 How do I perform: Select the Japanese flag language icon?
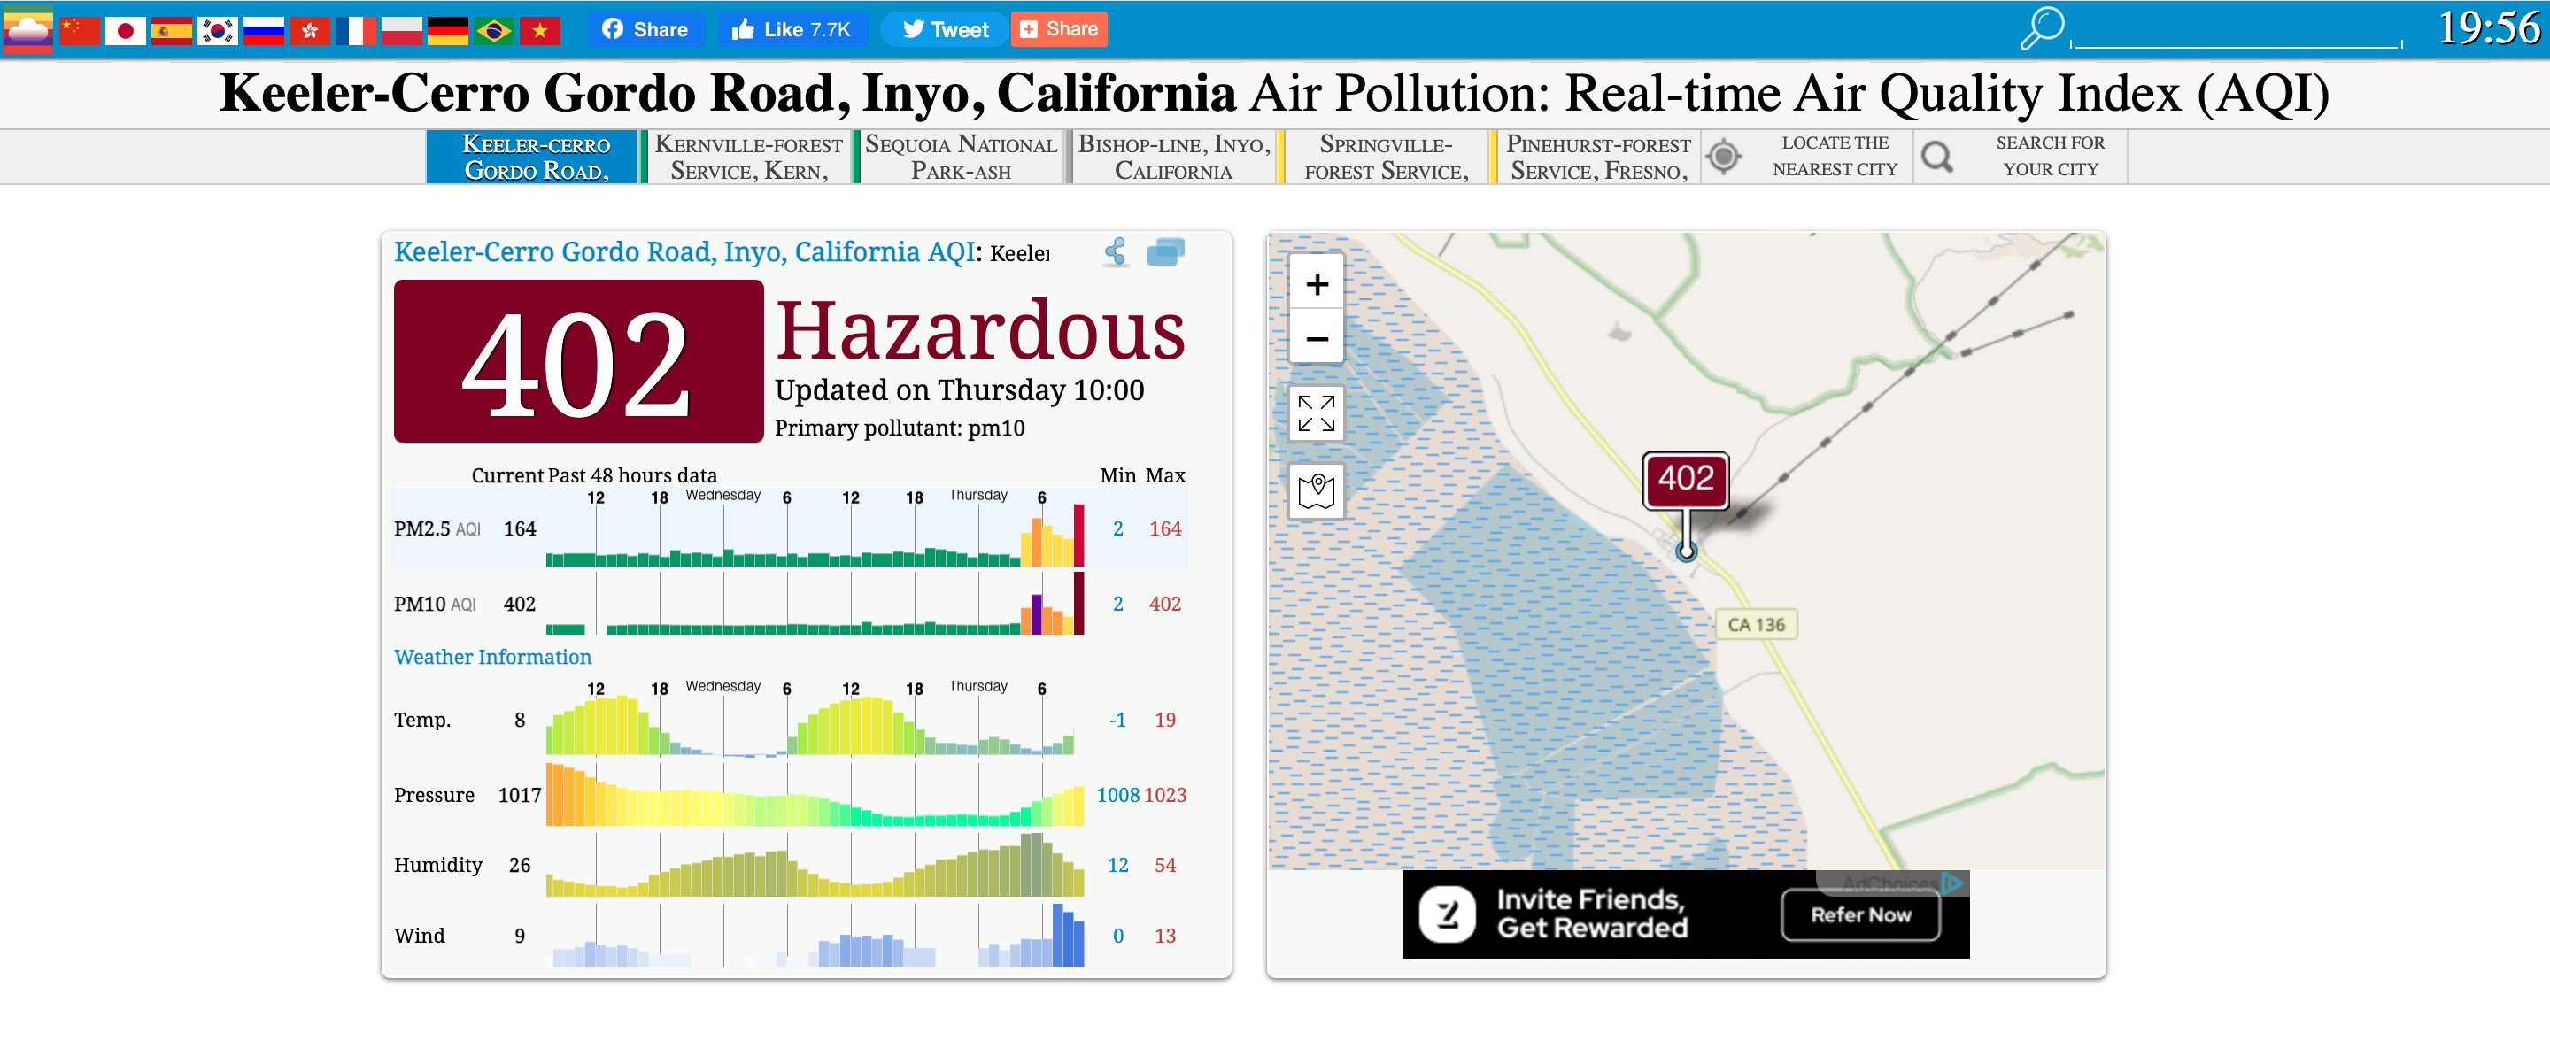coord(125,31)
